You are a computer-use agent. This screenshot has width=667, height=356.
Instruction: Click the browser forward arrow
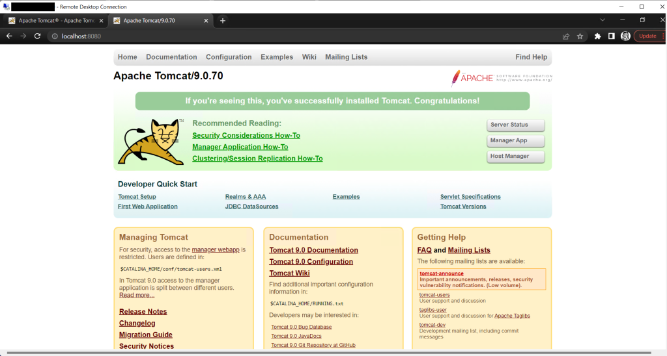23,36
